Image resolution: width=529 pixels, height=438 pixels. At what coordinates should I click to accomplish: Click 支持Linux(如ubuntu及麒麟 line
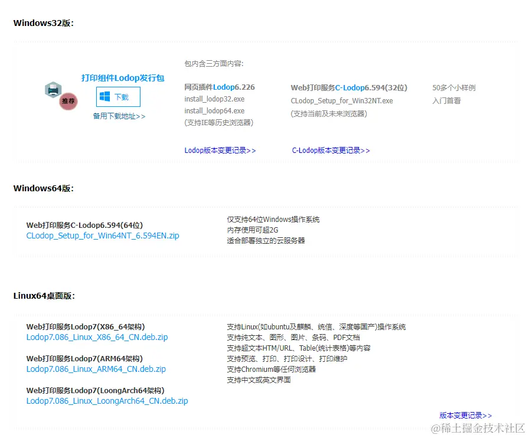pyautogui.click(x=316, y=327)
